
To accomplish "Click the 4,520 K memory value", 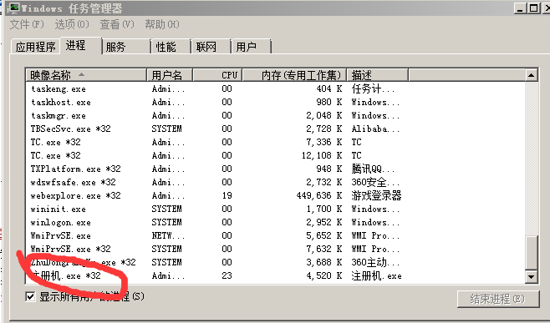I will pyautogui.click(x=323, y=275).
